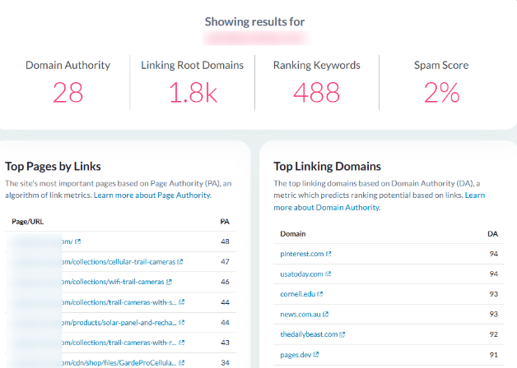Click external link icon on homepage URL row

[79, 241]
